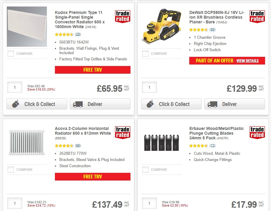Screen dimensions: 271x211
Task: Tick Compare on the Erbauer blades listing
Action: 145,170
